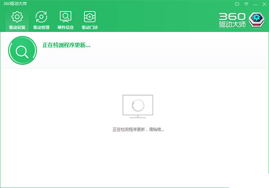Viewport: 269px width, 188px height.
Task: Expand the main menu triangle in title bar
Action: [246, 4]
